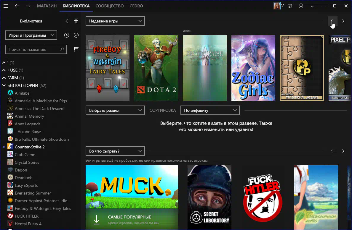Go back with the top navigation arrow

17,6
